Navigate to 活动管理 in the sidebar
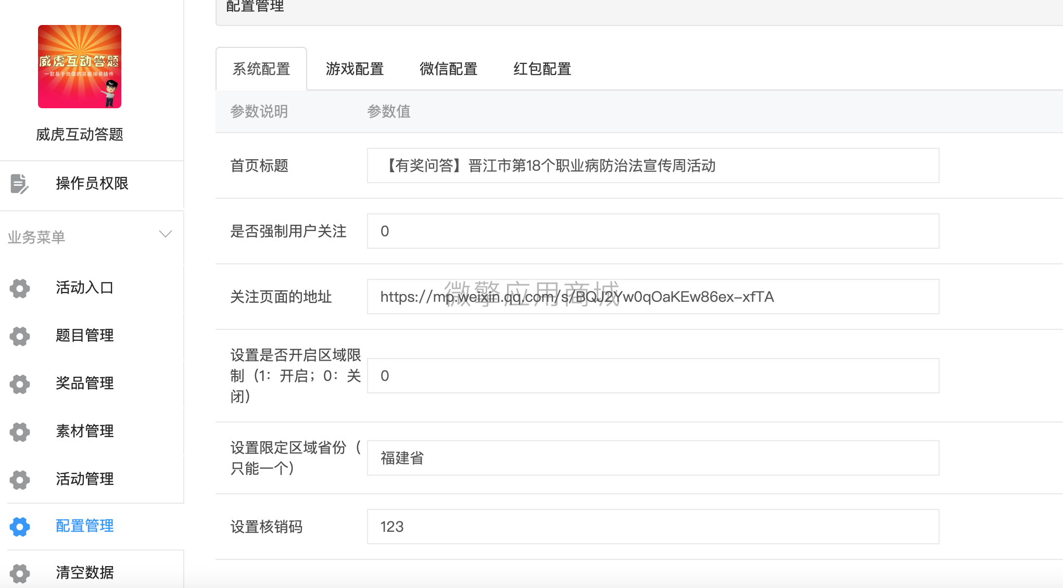 click(85, 479)
